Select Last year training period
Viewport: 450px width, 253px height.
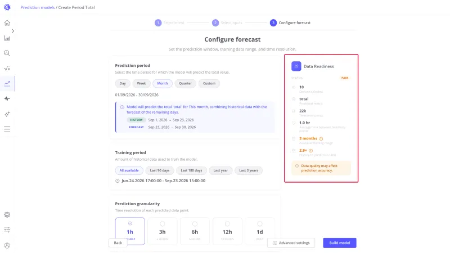pos(220,170)
